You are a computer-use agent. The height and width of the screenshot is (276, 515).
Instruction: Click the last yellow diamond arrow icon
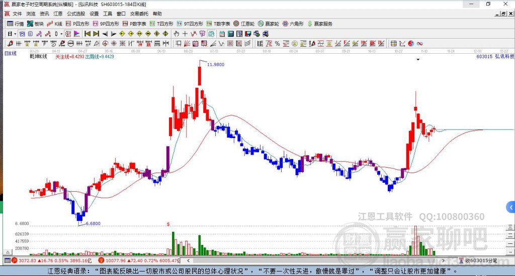tap(165, 34)
